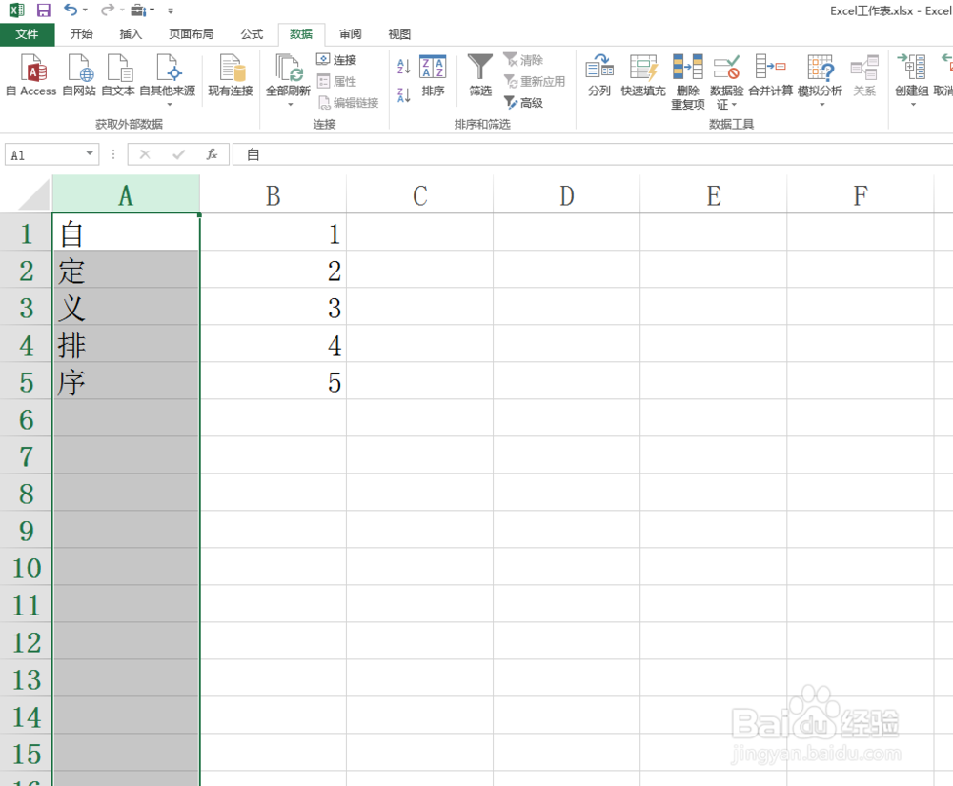Click Flash Fill (快速填充)
Screen dimensions: 953x786
click(643, 74)
